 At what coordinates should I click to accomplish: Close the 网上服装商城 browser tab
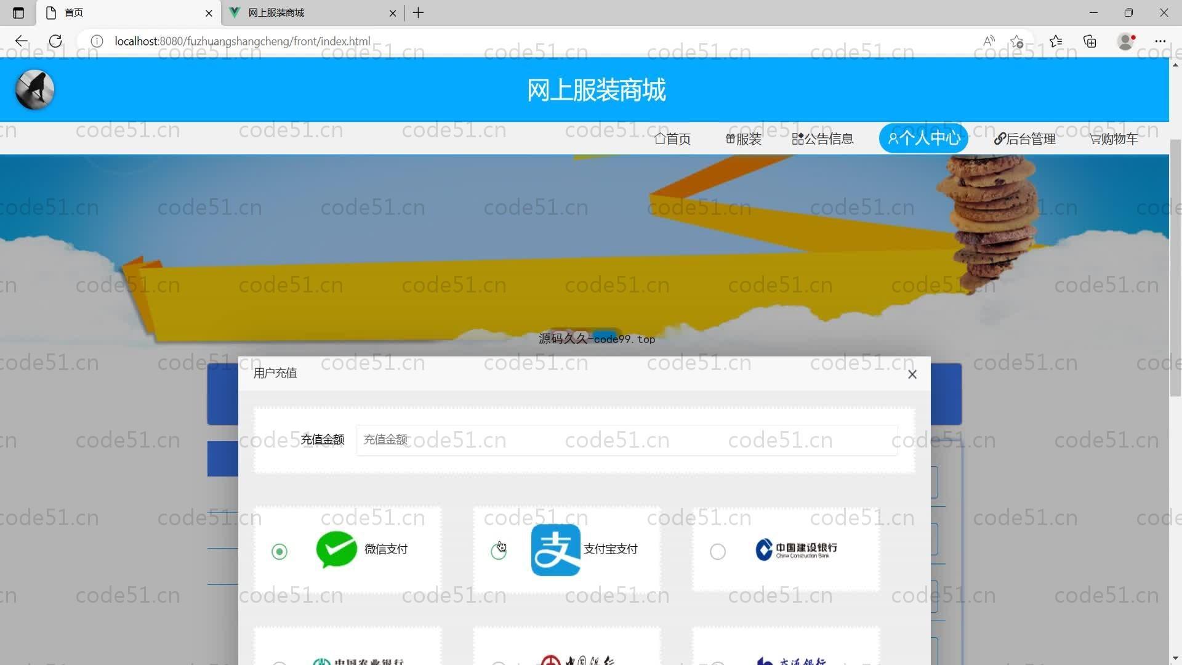pos(393,13)
